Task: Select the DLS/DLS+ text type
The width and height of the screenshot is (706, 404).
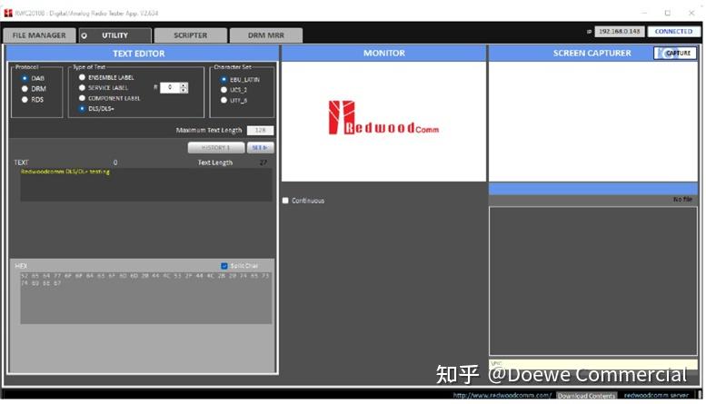Action: click(82, 108)
